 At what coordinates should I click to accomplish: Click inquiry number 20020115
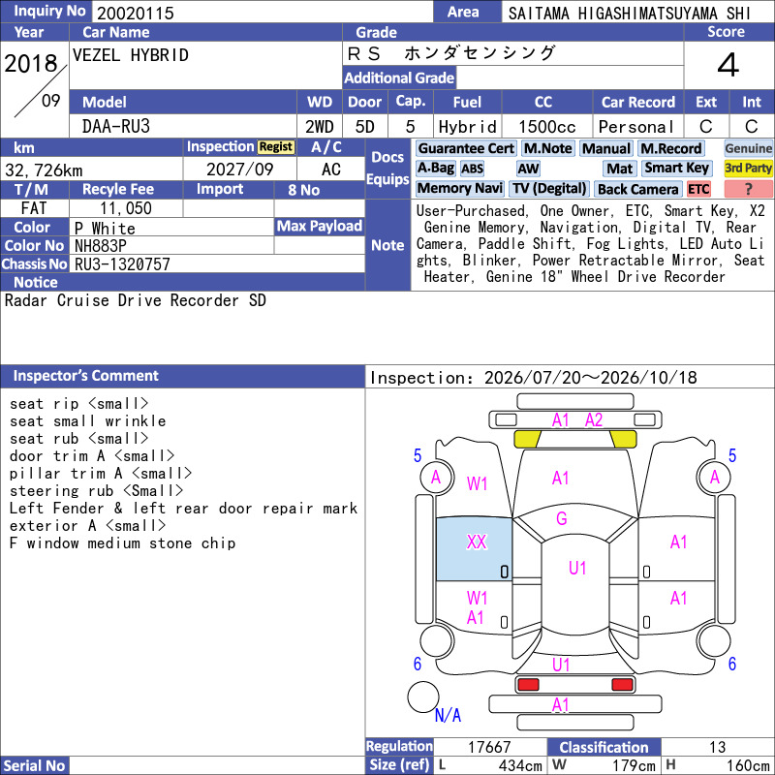coord(136,13)
